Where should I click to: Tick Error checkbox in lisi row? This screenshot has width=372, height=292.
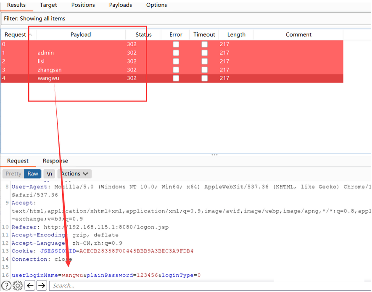coord(176,61)
